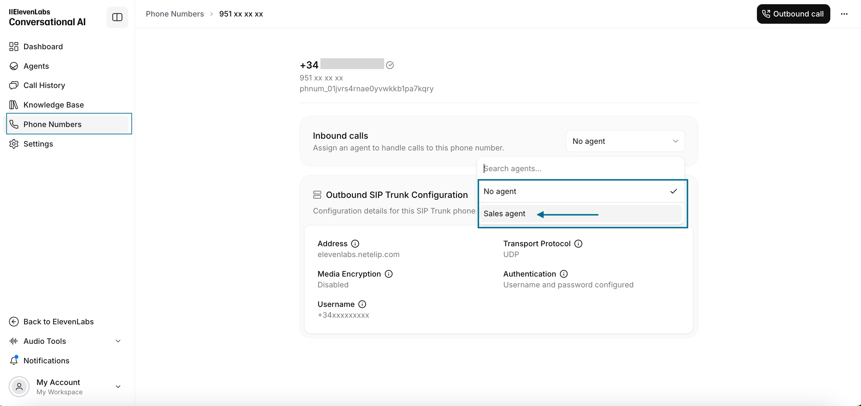Click the Phone Numbers handset icon
861x406 pixels.
(14, 124)
